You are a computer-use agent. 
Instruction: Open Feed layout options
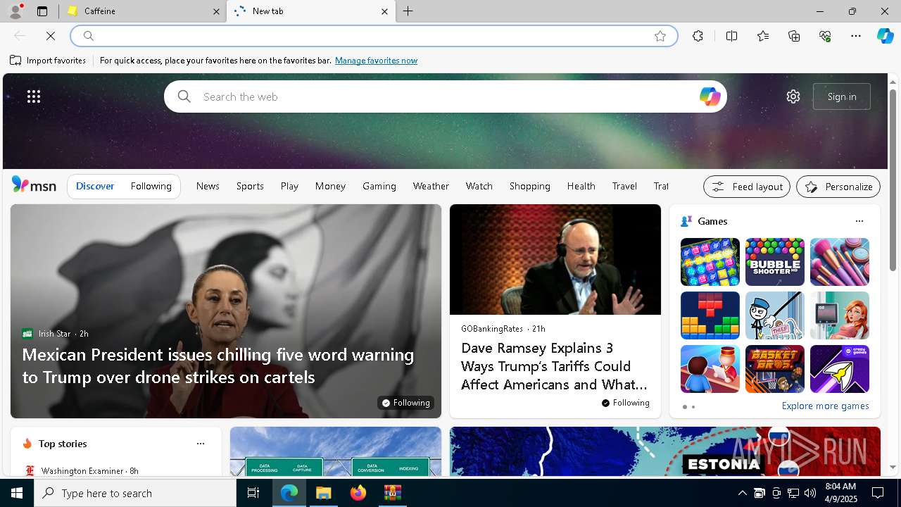point(747,187)
